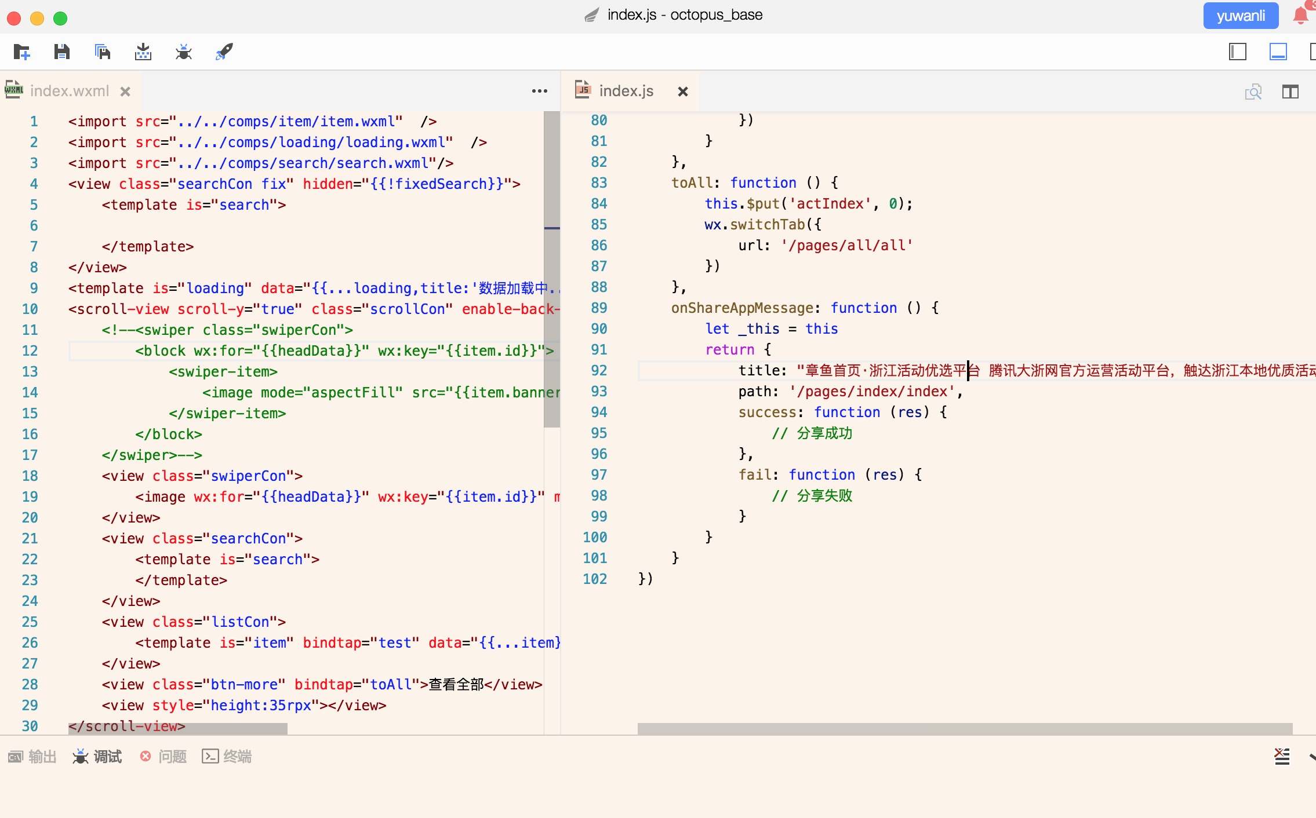Open the more actions ellipsis menu
The width and height of the screenshot is (1316, 818).
coord(539,91)
